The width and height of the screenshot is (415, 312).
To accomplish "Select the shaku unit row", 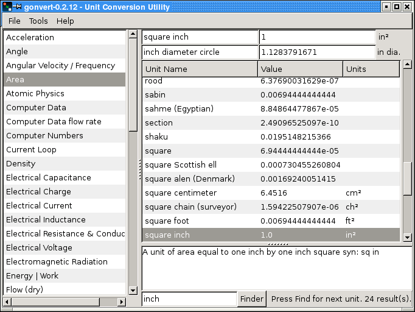I will pos(271,137).
